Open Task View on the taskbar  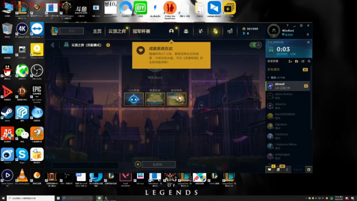[58, 198]
